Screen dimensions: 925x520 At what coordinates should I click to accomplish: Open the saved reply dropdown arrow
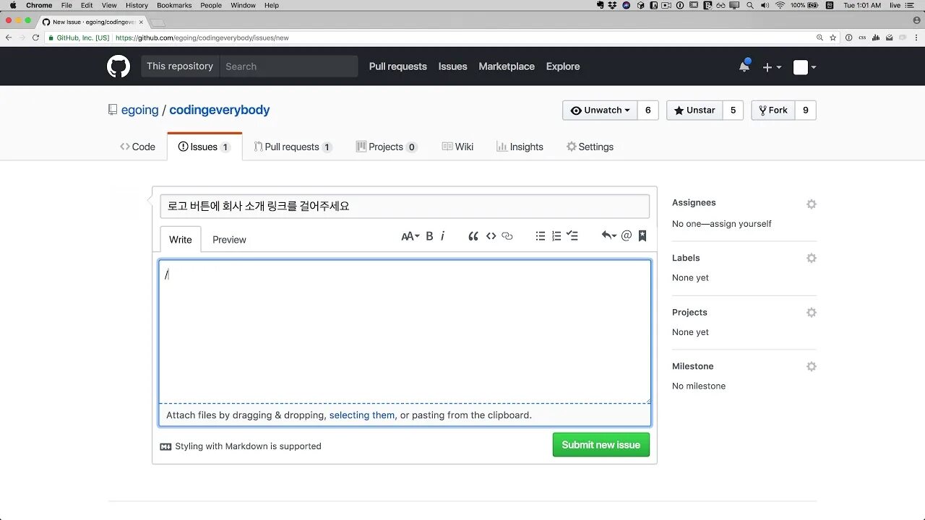(608, 236)
